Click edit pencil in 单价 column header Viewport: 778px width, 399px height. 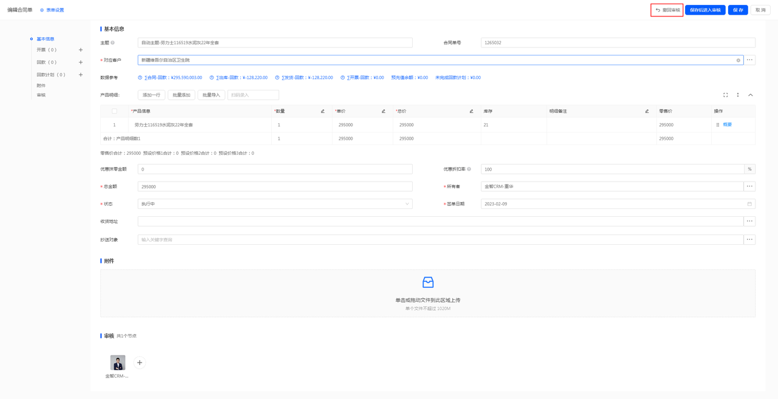pos(384,111)
